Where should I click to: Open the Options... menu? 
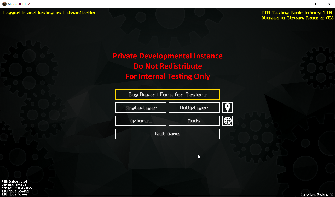click(x=141, y=121)
